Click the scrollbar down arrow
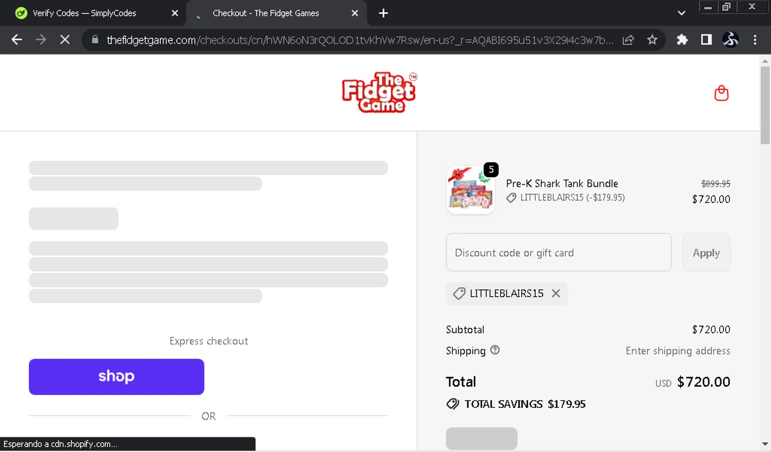The width and height of the screenshot is (771, 452). point(765,444)
